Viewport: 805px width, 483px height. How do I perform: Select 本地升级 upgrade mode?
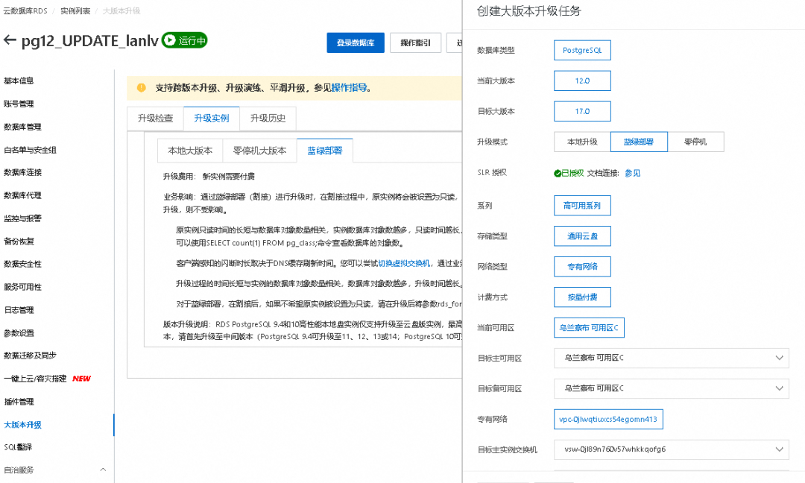click(582, 142)
